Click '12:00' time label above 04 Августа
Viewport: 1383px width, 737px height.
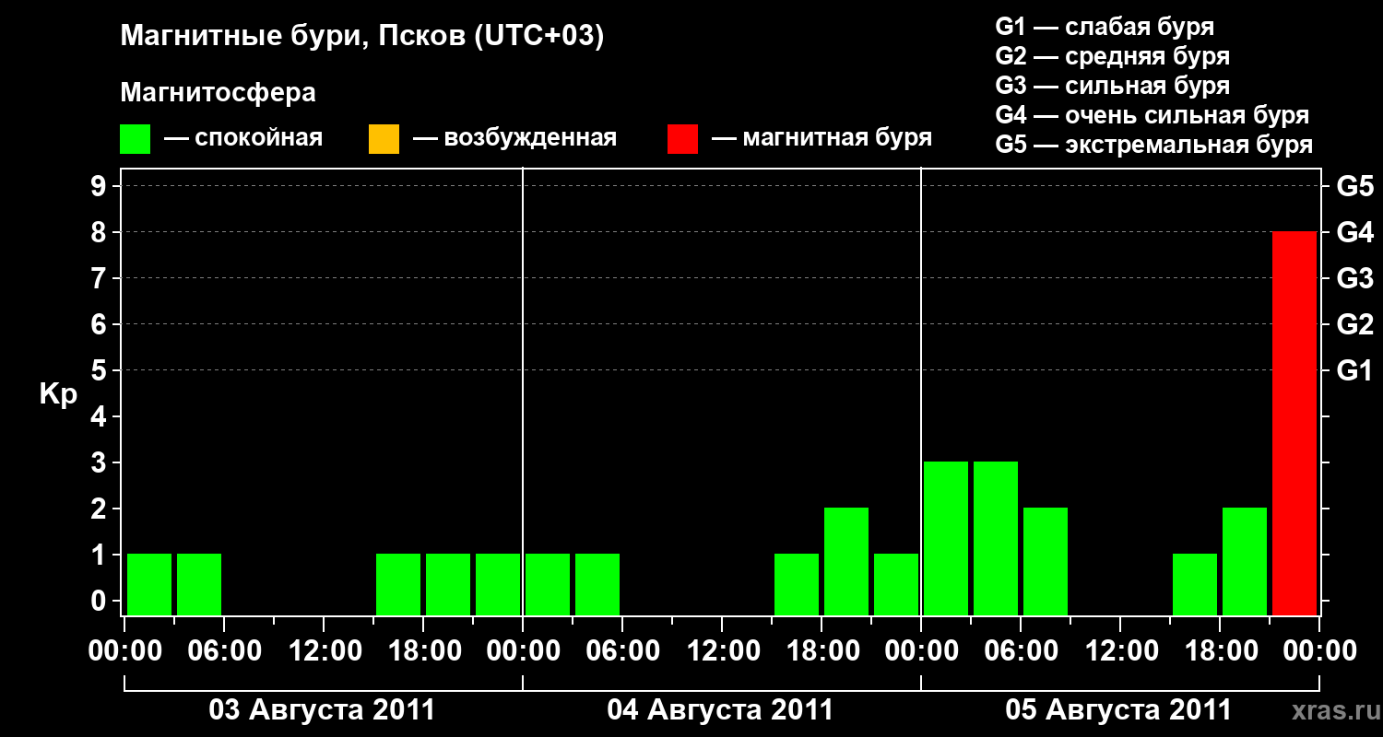(x=722, y=651)
